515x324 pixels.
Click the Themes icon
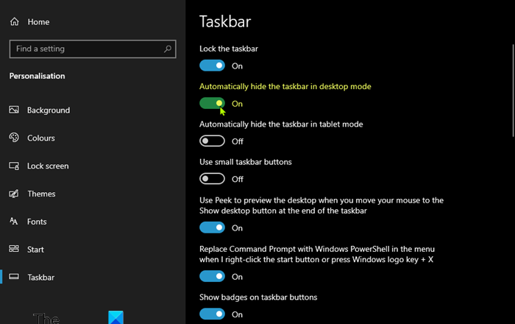(x=14, y=194)
